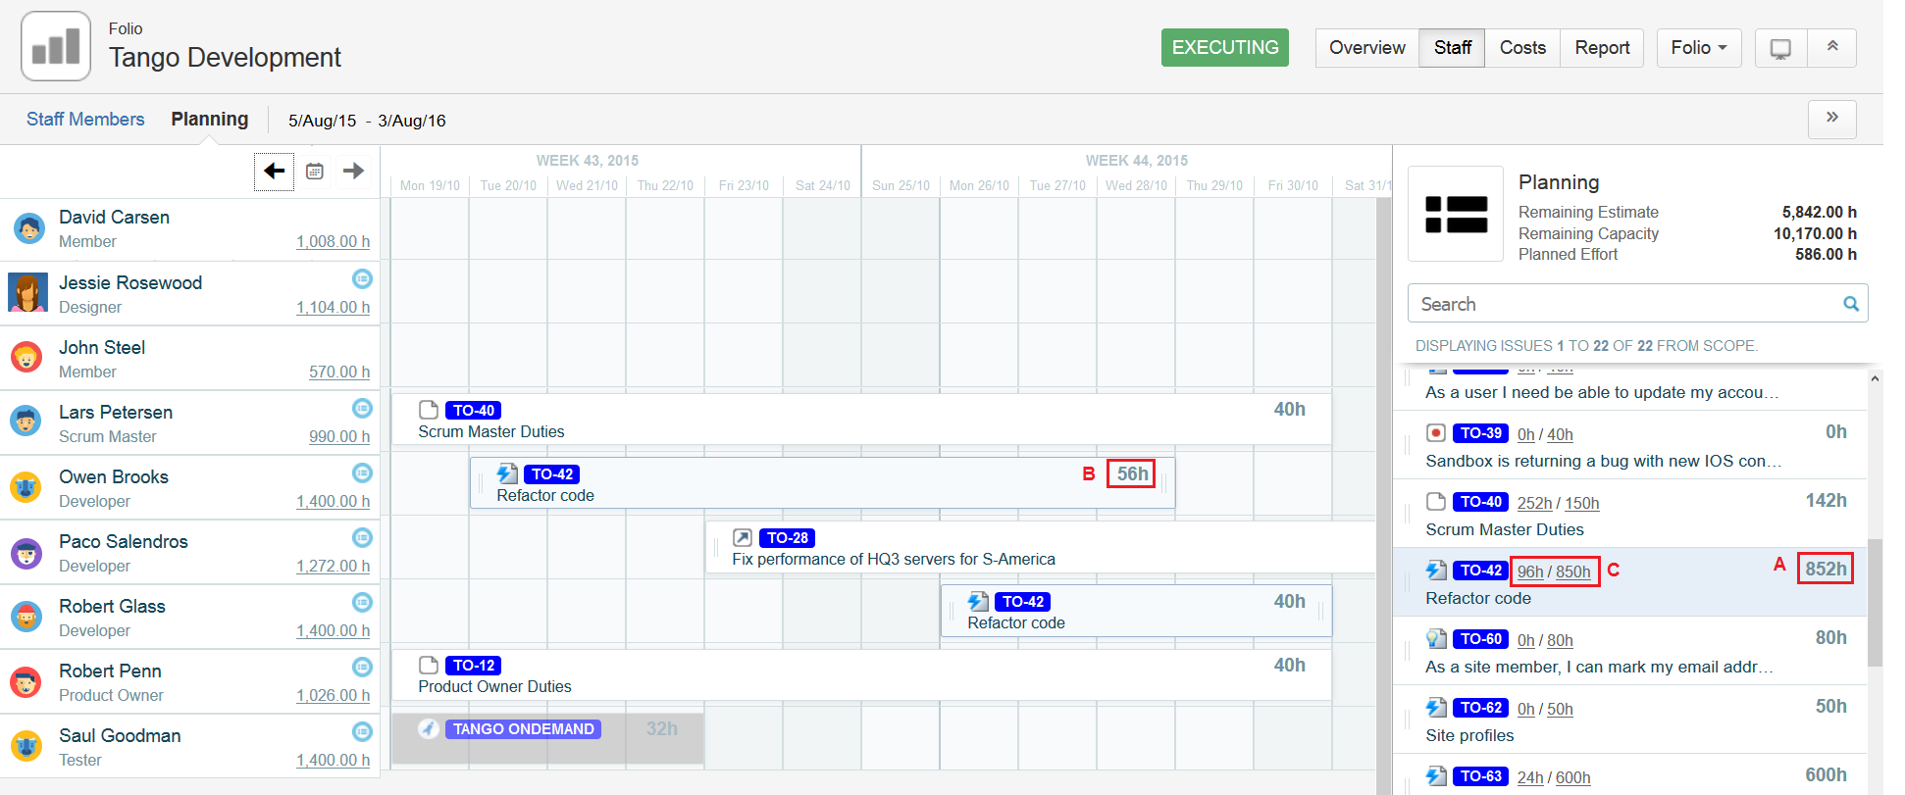The width and height of the screenshot is (1905, 795).
Task: Open the Folio dropdown menu
Action: [1699, 48]
